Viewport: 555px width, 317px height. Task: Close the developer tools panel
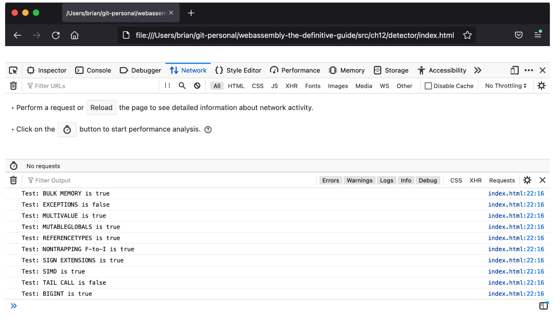click(x=543, y=70)
